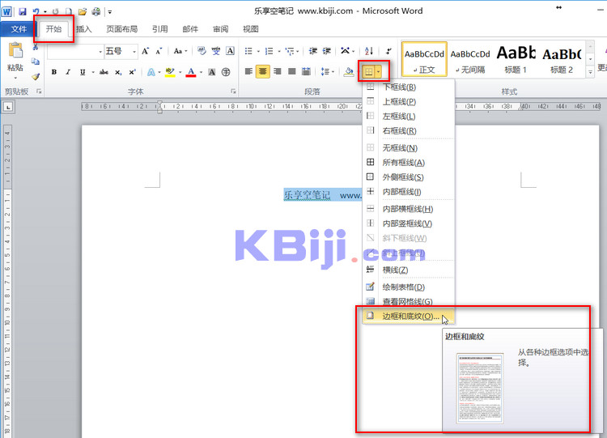
Task: Click the Show paragraph marks icon
Action: [x=388, y=51]
